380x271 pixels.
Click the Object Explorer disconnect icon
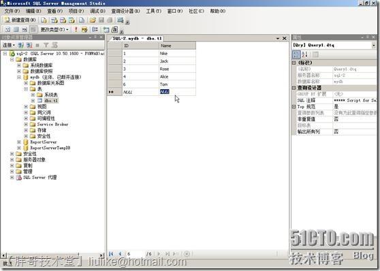coord(29,45)
